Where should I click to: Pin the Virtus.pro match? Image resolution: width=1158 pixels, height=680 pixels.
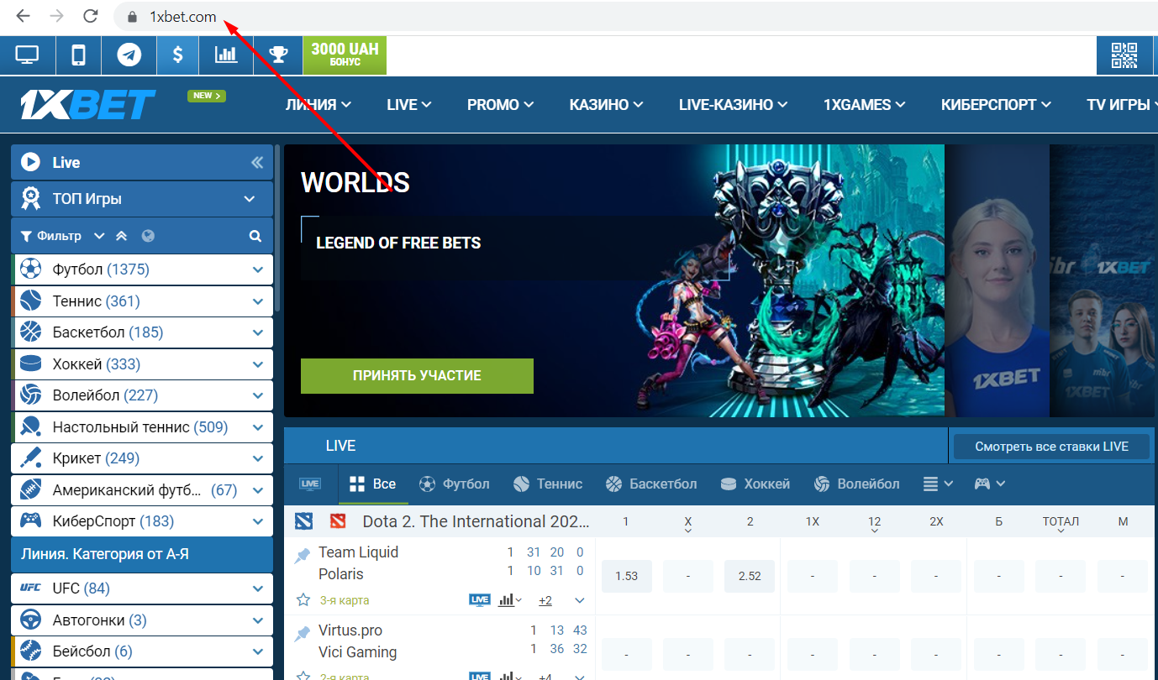[303, 634]
